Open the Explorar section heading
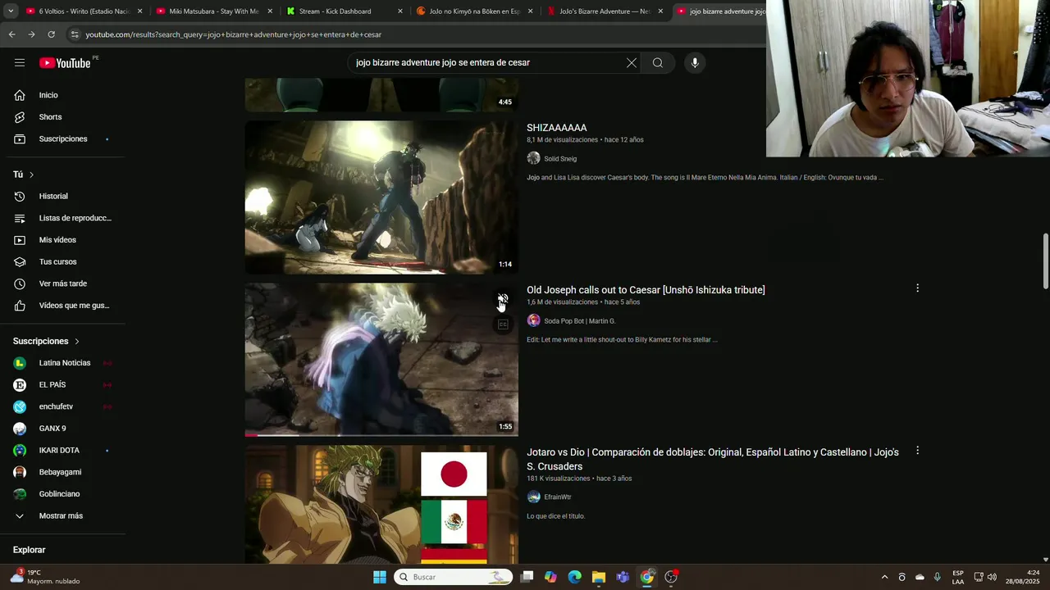Viewport: 1050px width, 590px height. [x=30, y=550]
